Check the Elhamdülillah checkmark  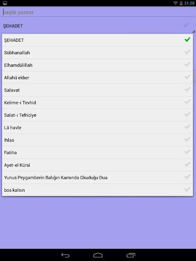click(x=187, y=65)
